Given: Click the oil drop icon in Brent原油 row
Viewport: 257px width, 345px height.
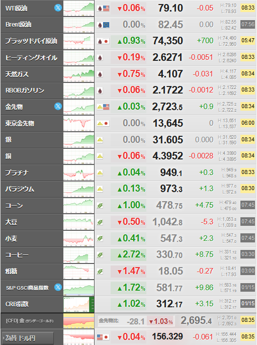Looking at the screenshot, I should pos(100,25).
